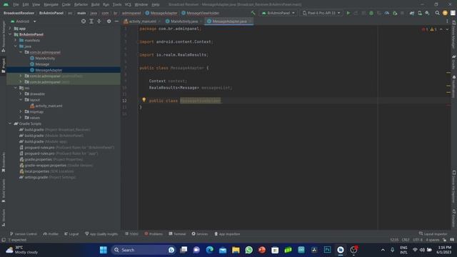457x257 pixels.
Task: Expand the mipmap folder
Action: [21, 111]
